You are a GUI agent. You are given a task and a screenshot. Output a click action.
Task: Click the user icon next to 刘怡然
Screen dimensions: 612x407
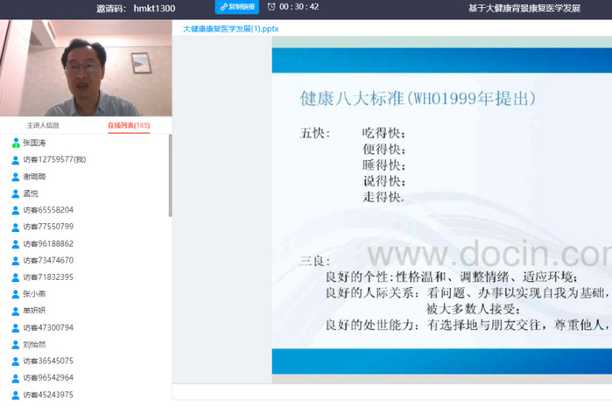(x=15, y=344)
